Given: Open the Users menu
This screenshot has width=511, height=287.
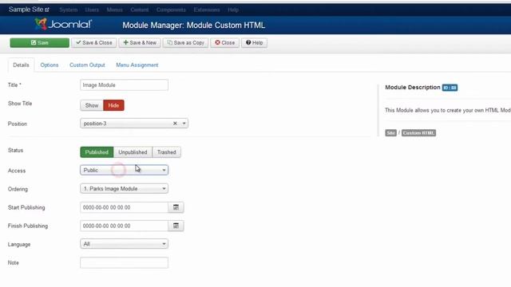Looking at the screenshot, I should click(x=92, y=10).
